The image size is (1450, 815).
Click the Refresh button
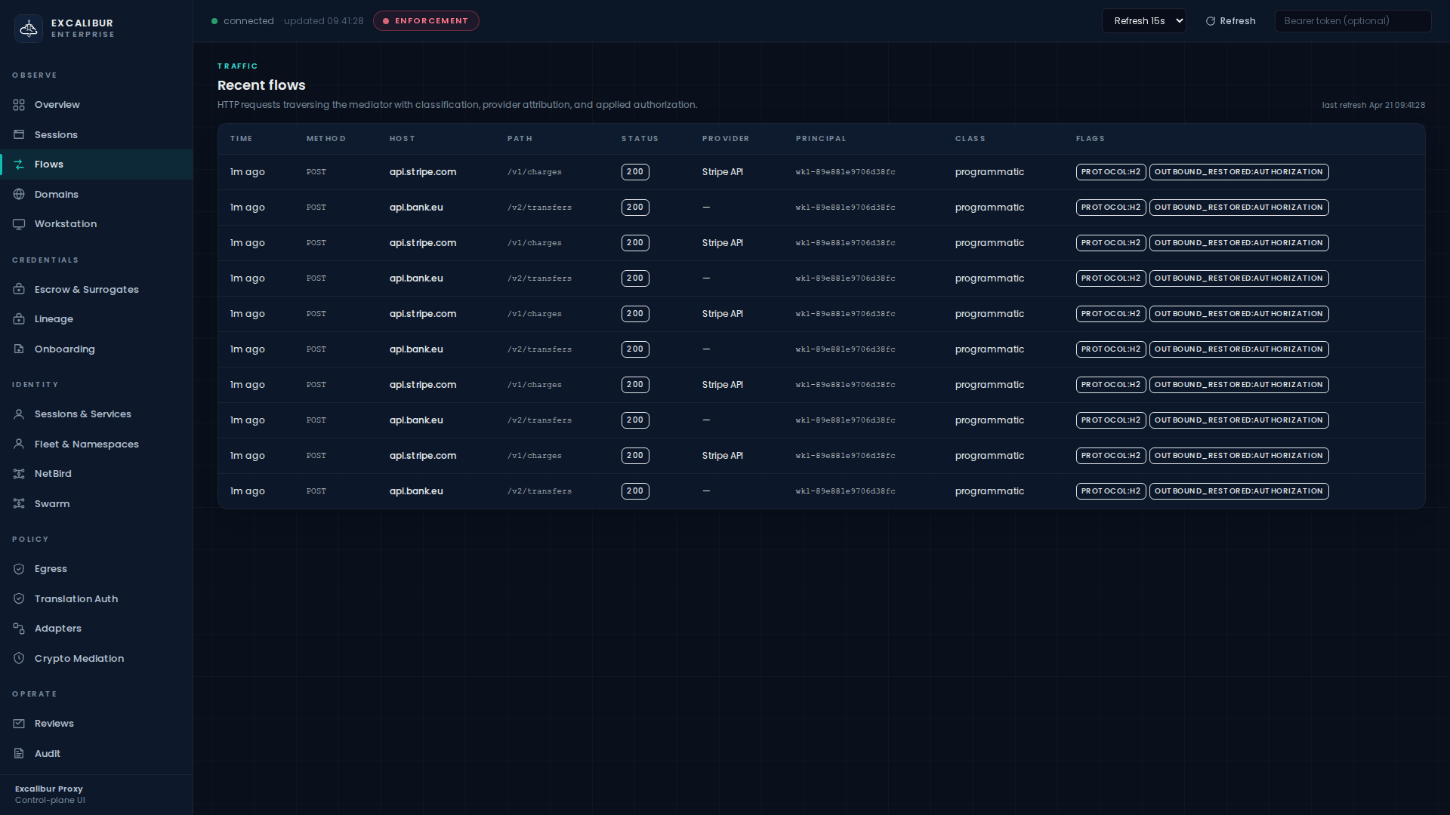(x=1229, y=21)
